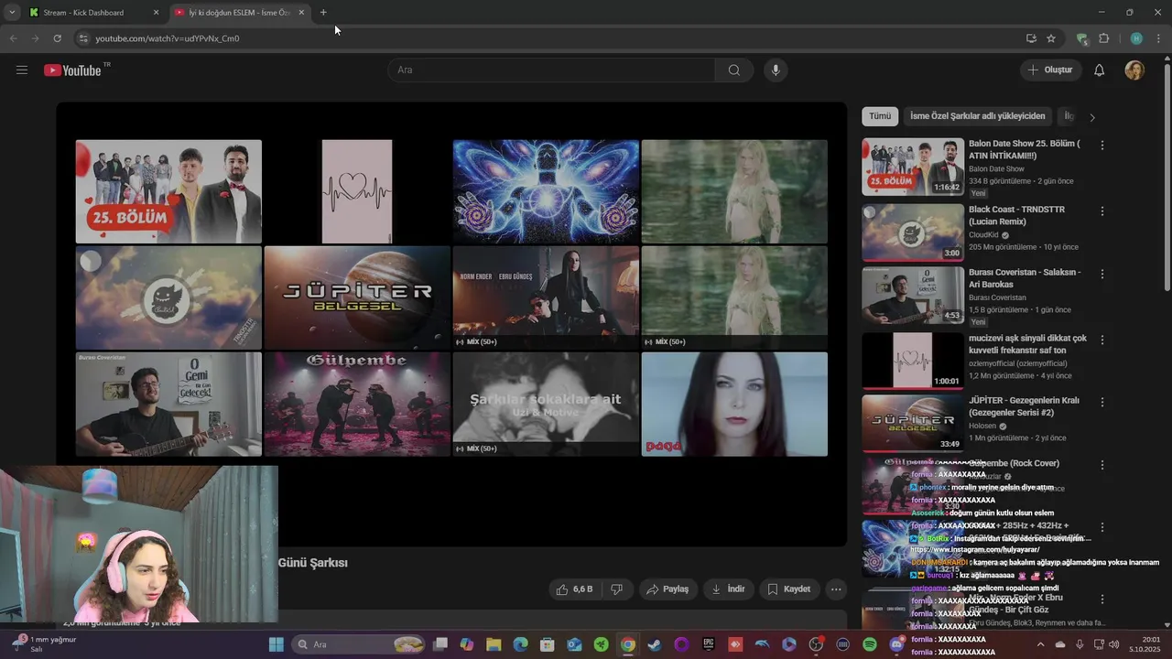Screen dimensions: 1172x659
Task: Open the YouTube guide hamburger menu
Action: pyautogui.click(x=22, y=70)
